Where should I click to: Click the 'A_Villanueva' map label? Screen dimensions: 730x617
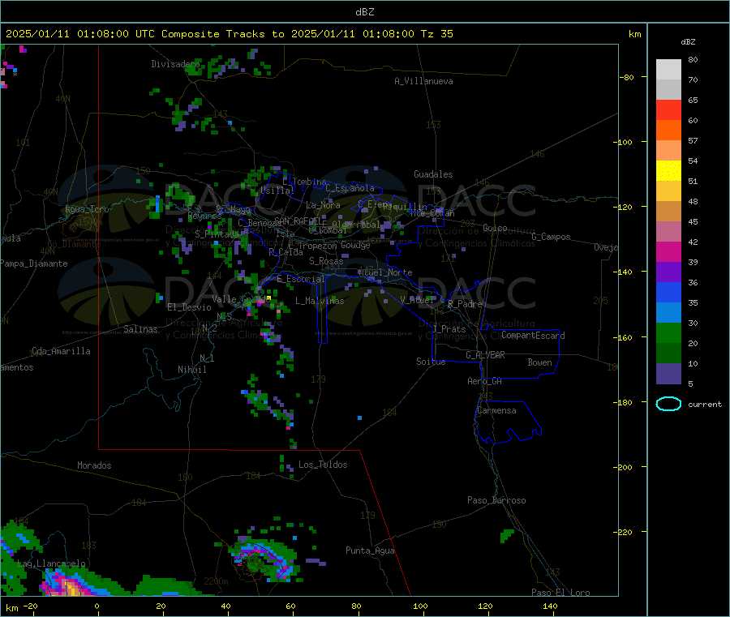[423, 81]
